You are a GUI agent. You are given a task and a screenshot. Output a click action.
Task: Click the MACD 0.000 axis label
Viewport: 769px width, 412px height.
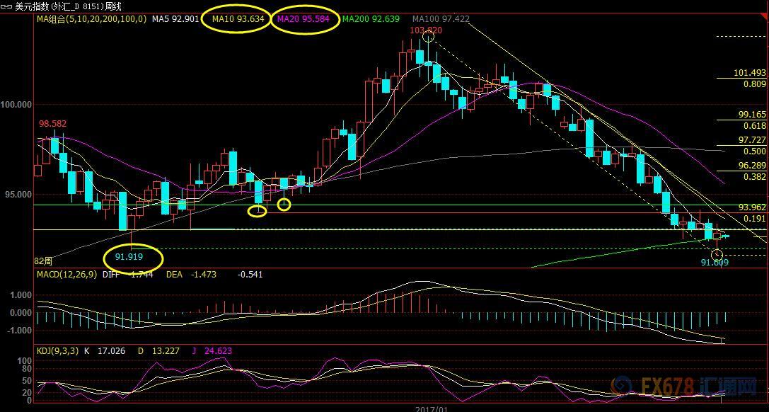tap(21, 312)
